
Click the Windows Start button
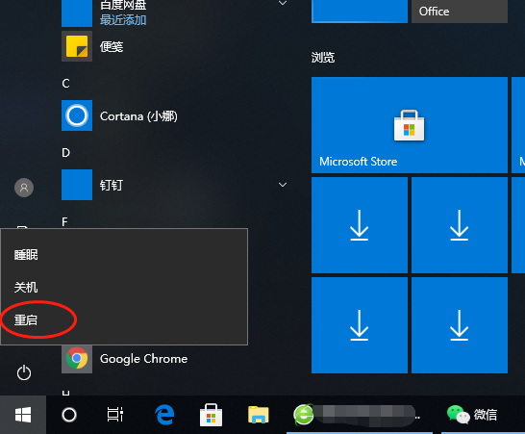click(23, 415)
